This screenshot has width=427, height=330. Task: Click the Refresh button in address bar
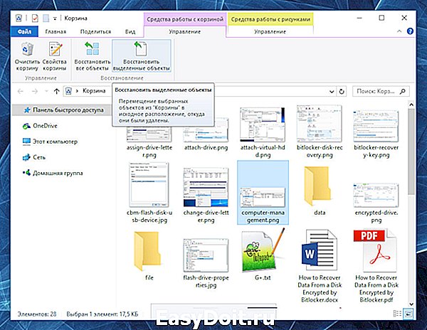click(342, 92)
